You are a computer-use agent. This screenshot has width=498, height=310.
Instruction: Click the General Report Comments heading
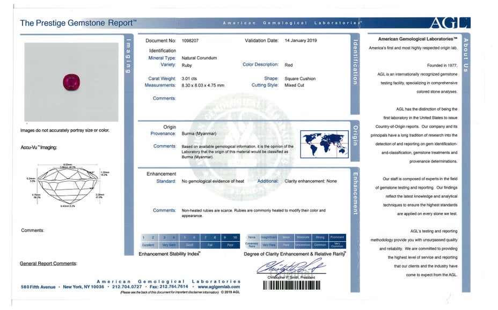tap(48, 263)
